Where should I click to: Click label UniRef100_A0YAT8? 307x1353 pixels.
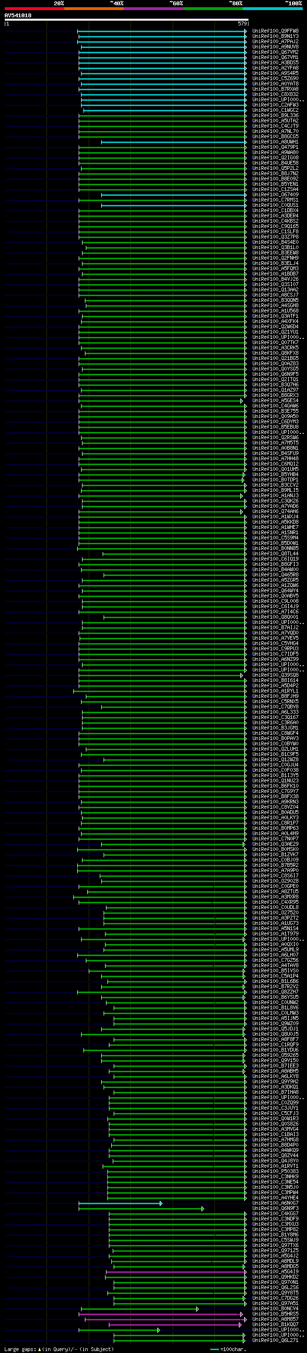coord(275,84)
